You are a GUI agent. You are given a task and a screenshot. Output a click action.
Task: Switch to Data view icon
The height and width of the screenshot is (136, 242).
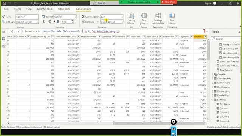(x=4, y=39)
